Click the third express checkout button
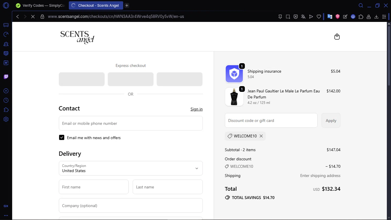 click(180, 79)
